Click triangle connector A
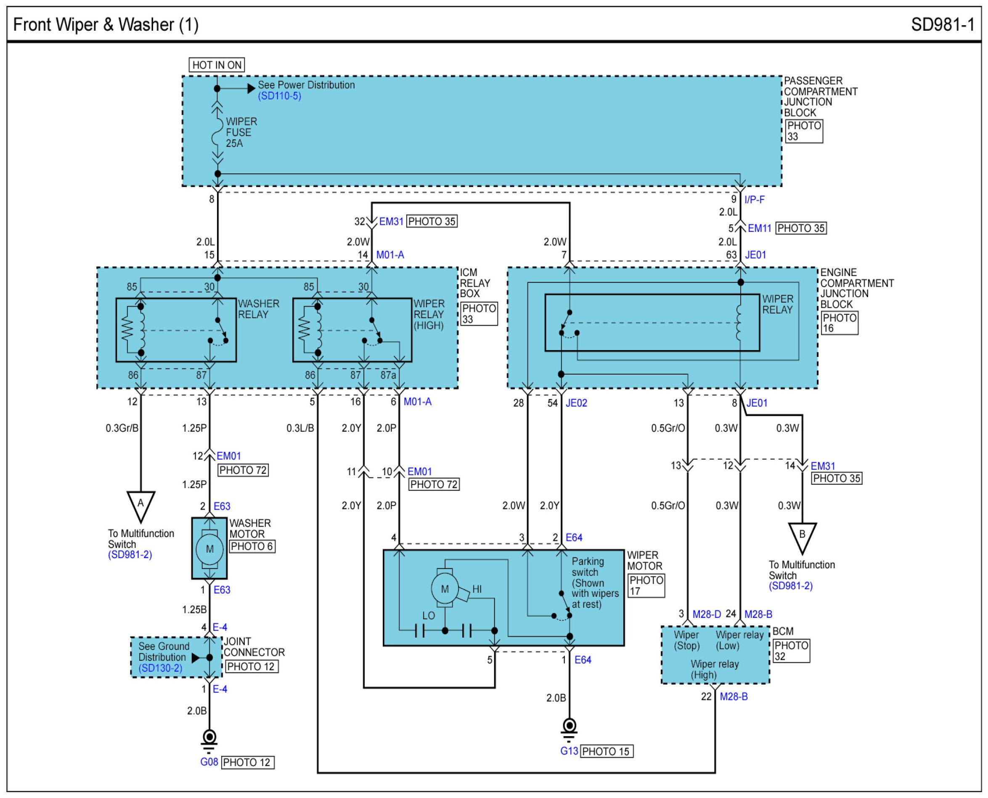This screenshot has height=798, width=988. (x=140, y=504)
